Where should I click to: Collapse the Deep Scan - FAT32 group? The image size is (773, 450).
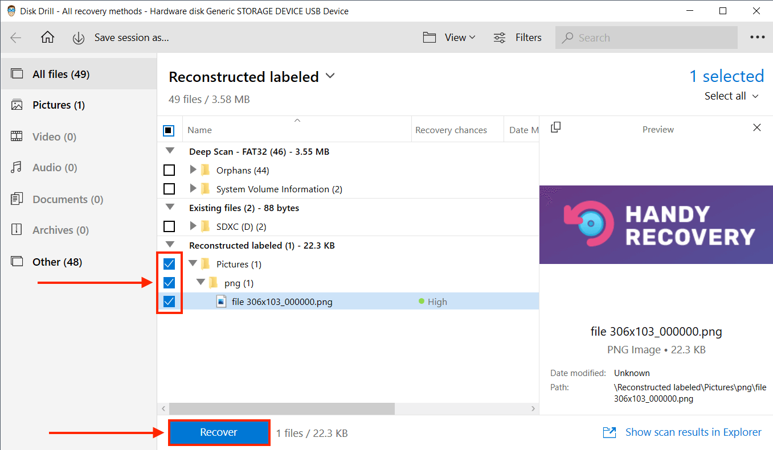[169, 151]
